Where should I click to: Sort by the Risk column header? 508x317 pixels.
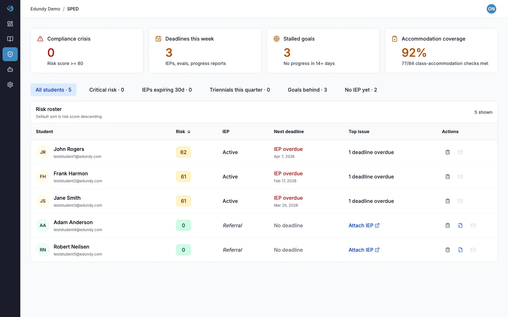click(x=183, y=132)
